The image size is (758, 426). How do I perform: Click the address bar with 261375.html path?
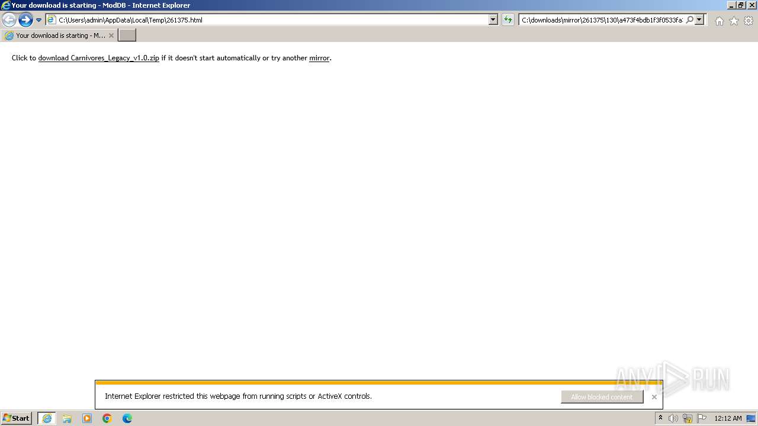267,20
